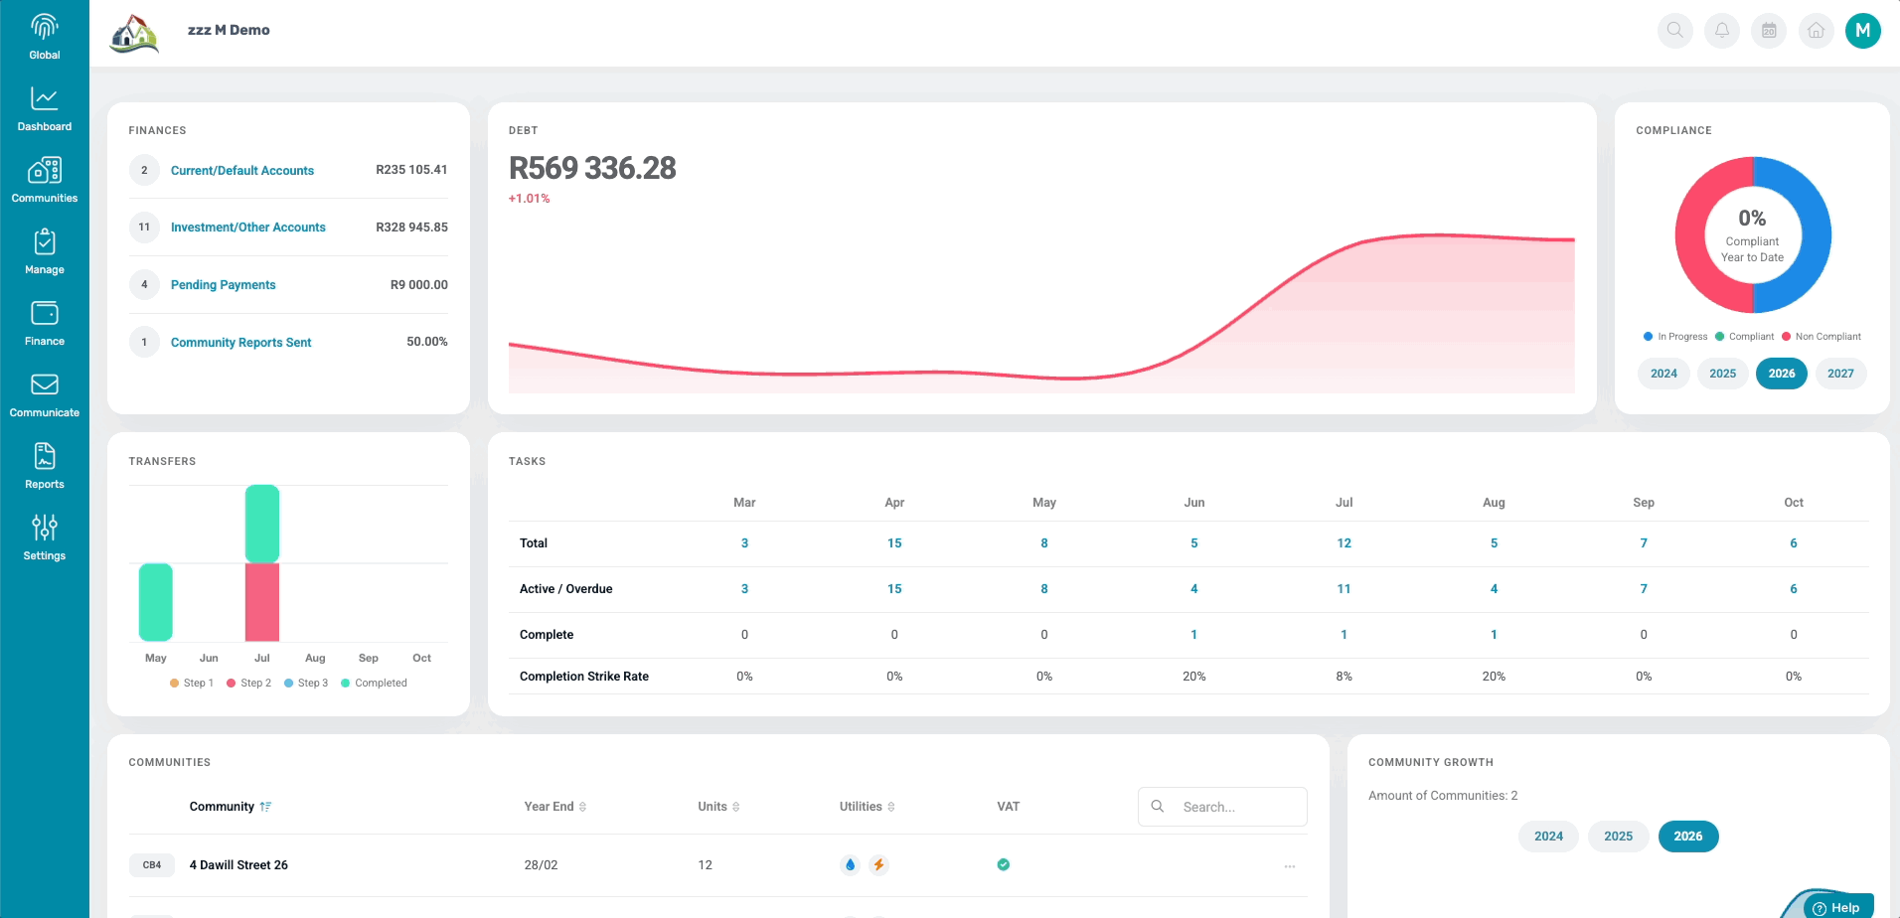The height and width of the screenshot is (918, 1900).
Task: Open the calendar icon in header
Action: coord(1769,30)
